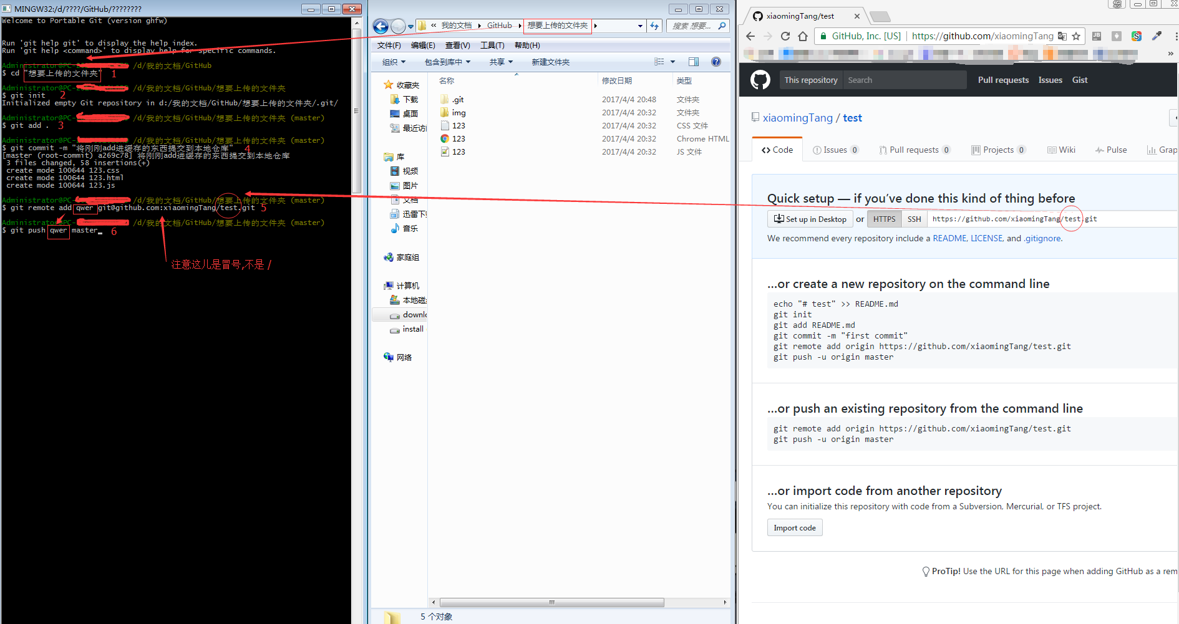Click the browser home icon
This screenshot has width=1179, height=624.
(x=803, y=36)
